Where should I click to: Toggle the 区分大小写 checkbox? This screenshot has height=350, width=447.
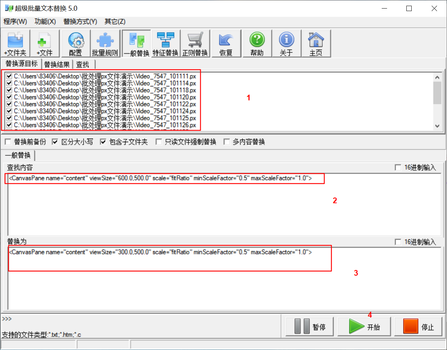(x=55, y=142)
